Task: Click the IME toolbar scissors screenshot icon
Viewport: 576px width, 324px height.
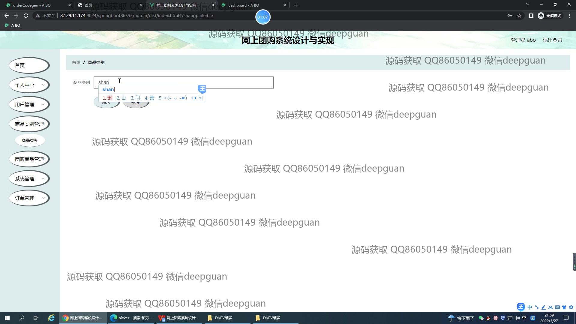Action: [x=550, y=307]
